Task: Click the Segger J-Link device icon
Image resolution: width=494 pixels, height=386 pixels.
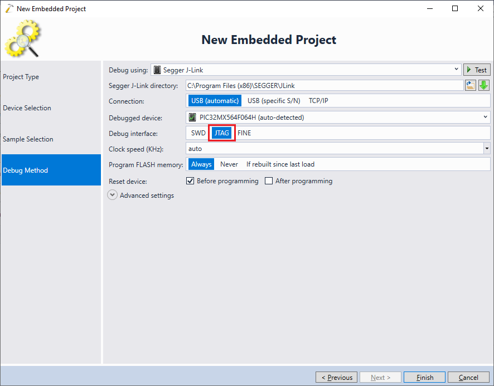Action: coord(157,70)
